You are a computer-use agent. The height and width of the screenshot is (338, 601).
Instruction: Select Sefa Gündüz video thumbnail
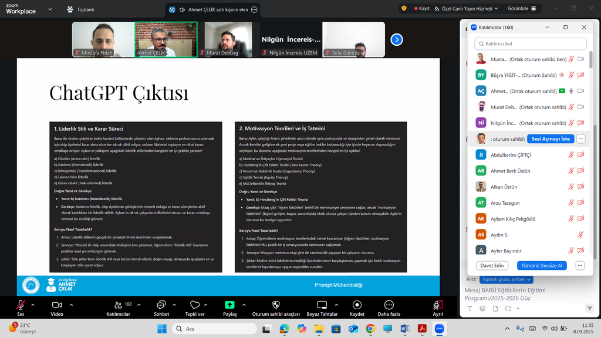[x=353, y=39]
